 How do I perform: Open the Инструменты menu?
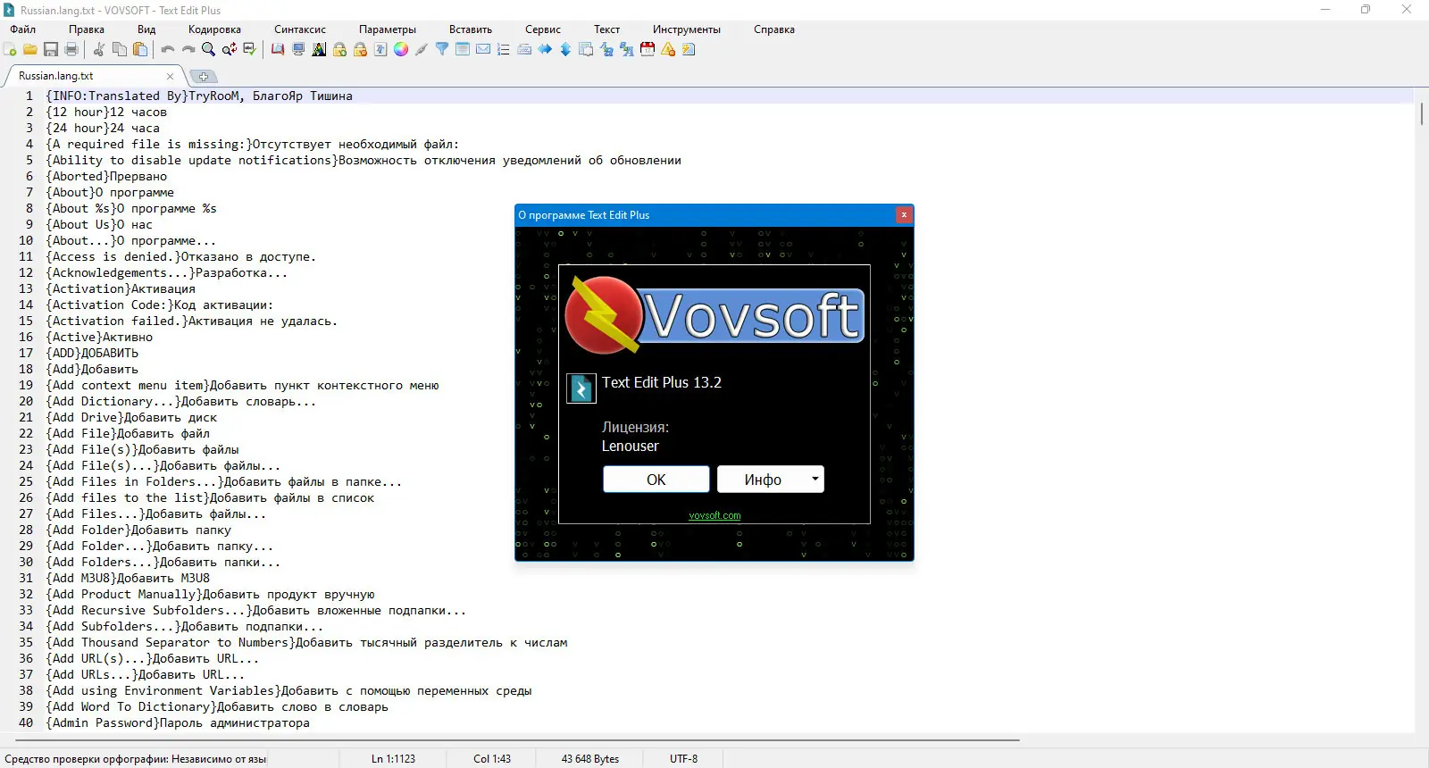pos(687,29)
